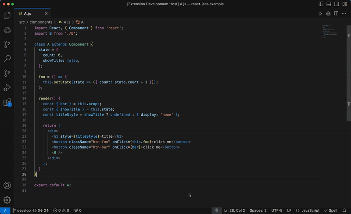
Task: Click 'count: 0' on line 6
Action: (x=51, y=55)
